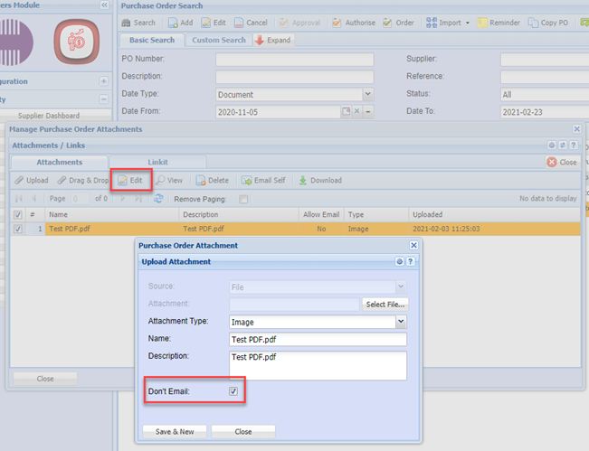
Task: Click the Edit attachment button
Action: [x=129, y=180]
